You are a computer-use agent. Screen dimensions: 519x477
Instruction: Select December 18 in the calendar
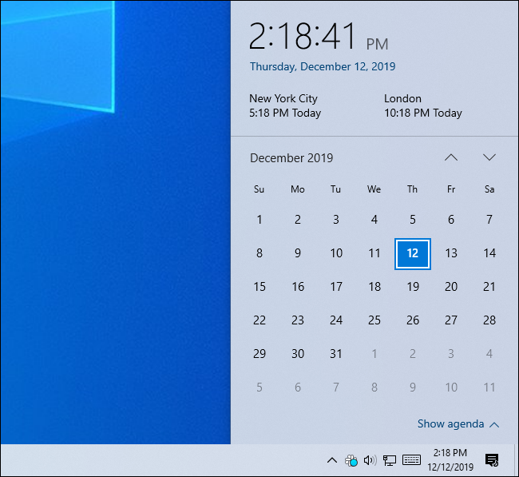click(x=374, y=287)
